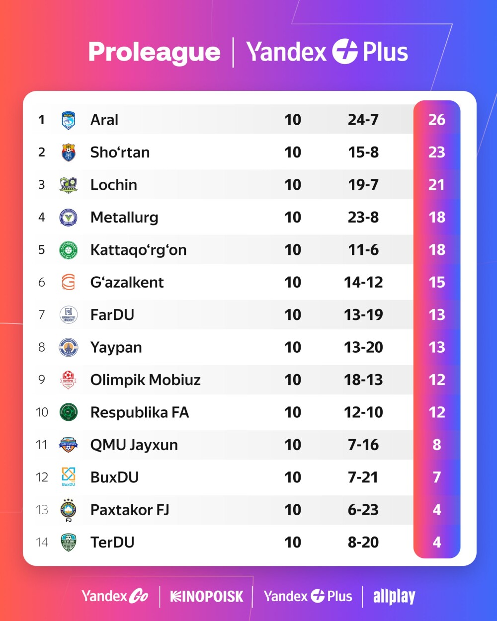Select the Lochin team logo
Image resolution: width=497 pixels, height=621 pixels.
[x=69, y=185]
